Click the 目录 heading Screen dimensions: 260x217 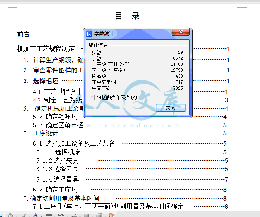127,16
